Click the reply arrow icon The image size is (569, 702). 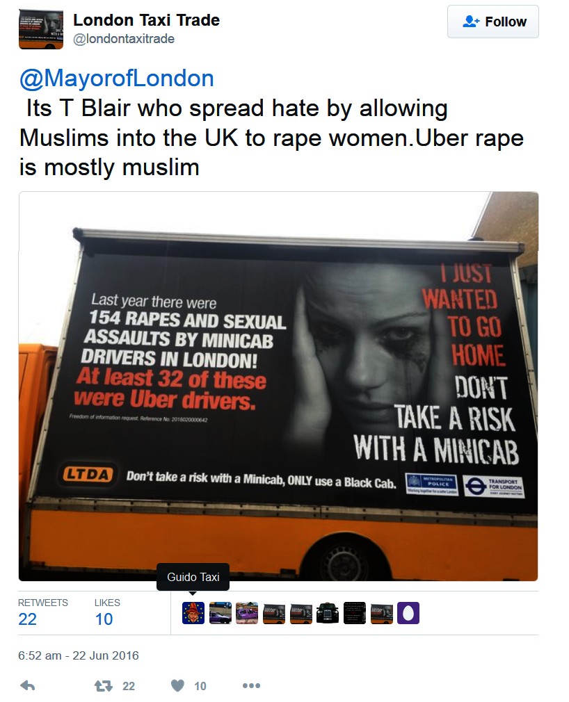point(28,685)
